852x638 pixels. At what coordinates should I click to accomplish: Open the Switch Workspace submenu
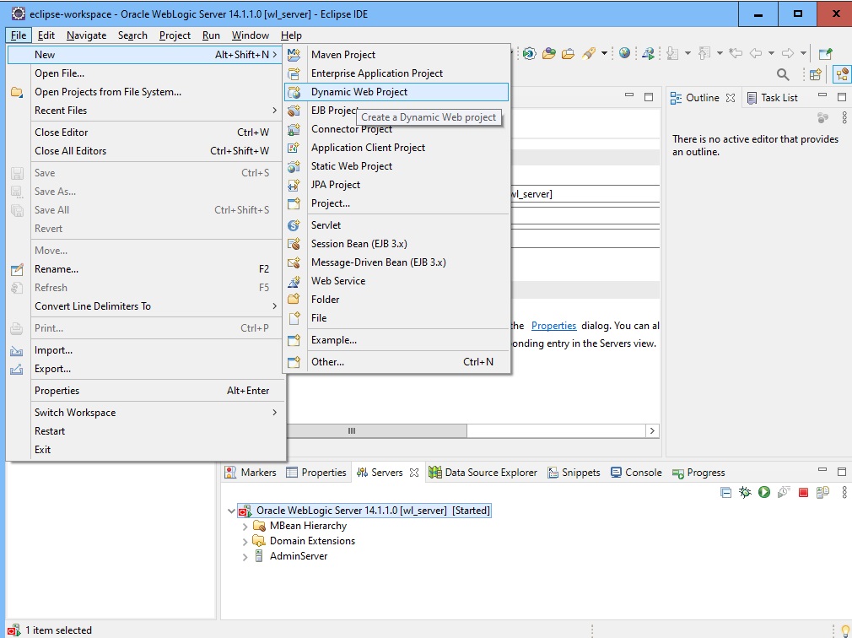click(146, 413)
